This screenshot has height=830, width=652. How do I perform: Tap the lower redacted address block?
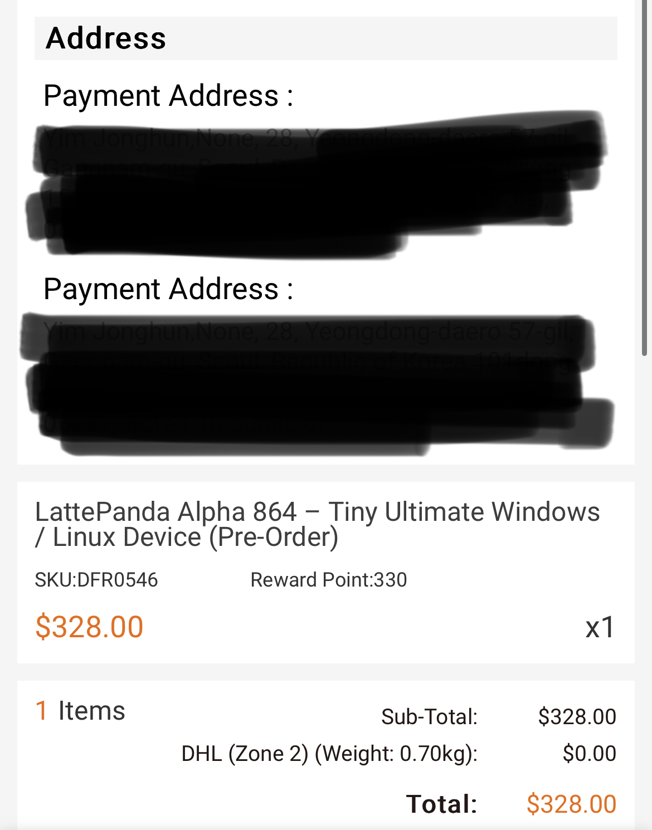pos(318,384)
